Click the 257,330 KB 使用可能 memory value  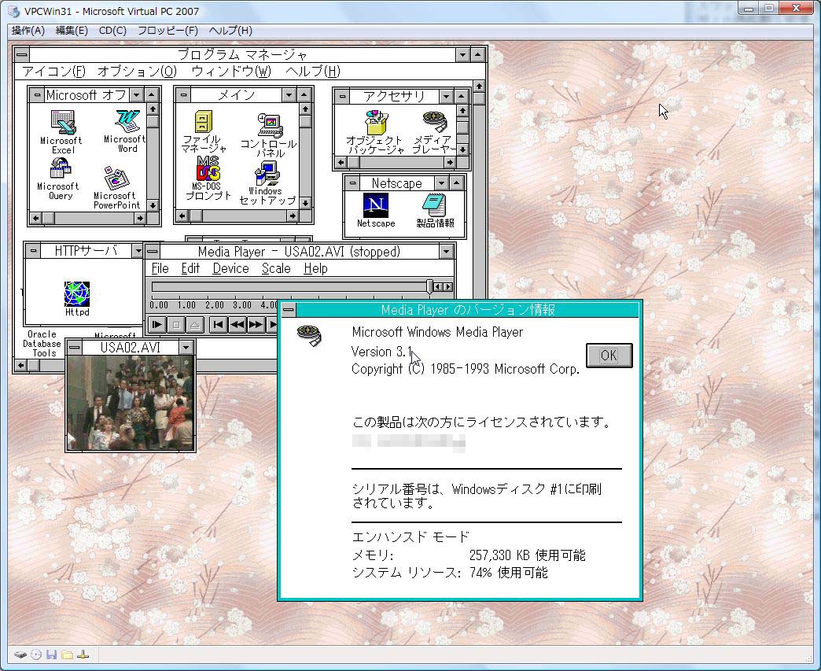[527, 555]
